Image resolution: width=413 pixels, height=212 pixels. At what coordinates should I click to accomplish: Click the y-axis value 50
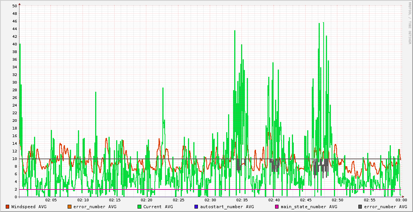pyautogui.click(x=15, y=6)
